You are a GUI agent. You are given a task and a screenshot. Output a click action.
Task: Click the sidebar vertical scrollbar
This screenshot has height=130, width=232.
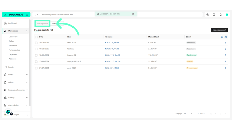30,63
